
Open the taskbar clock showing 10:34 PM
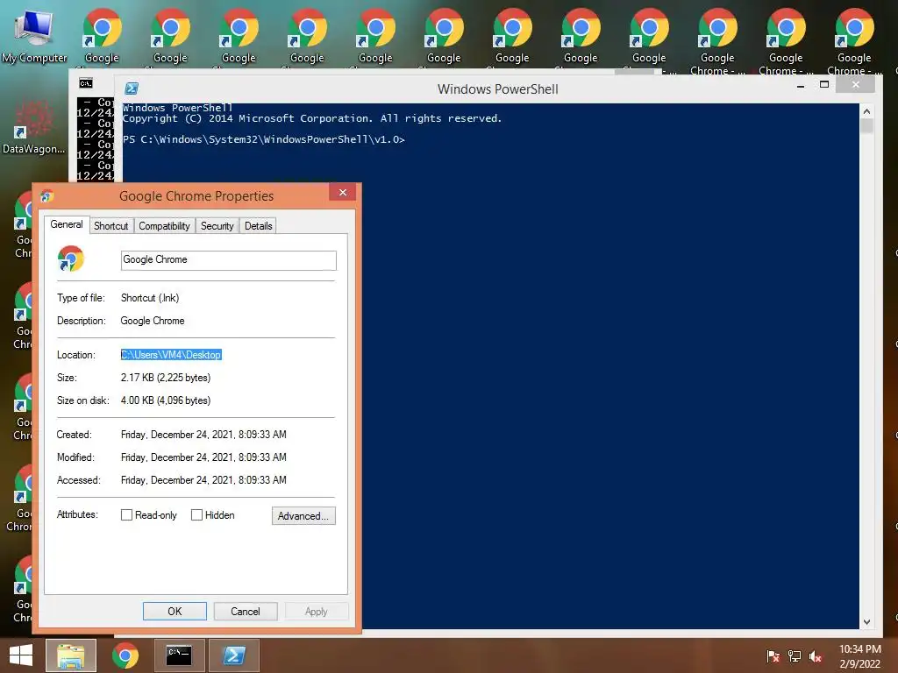tap(859, 656)
